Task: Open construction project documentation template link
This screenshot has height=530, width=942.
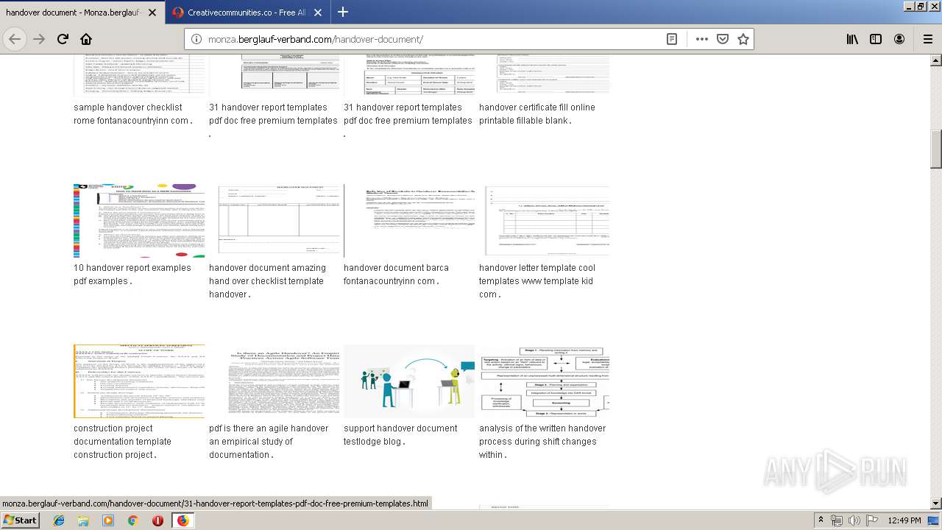Action: [122, 442]
